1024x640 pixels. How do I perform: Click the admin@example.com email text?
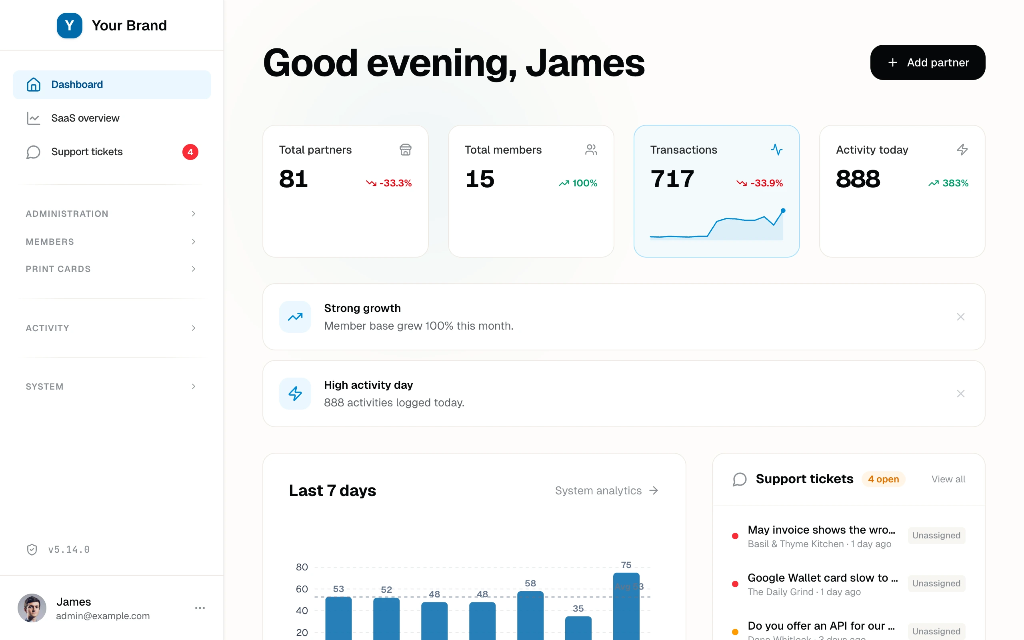[103, 616]
